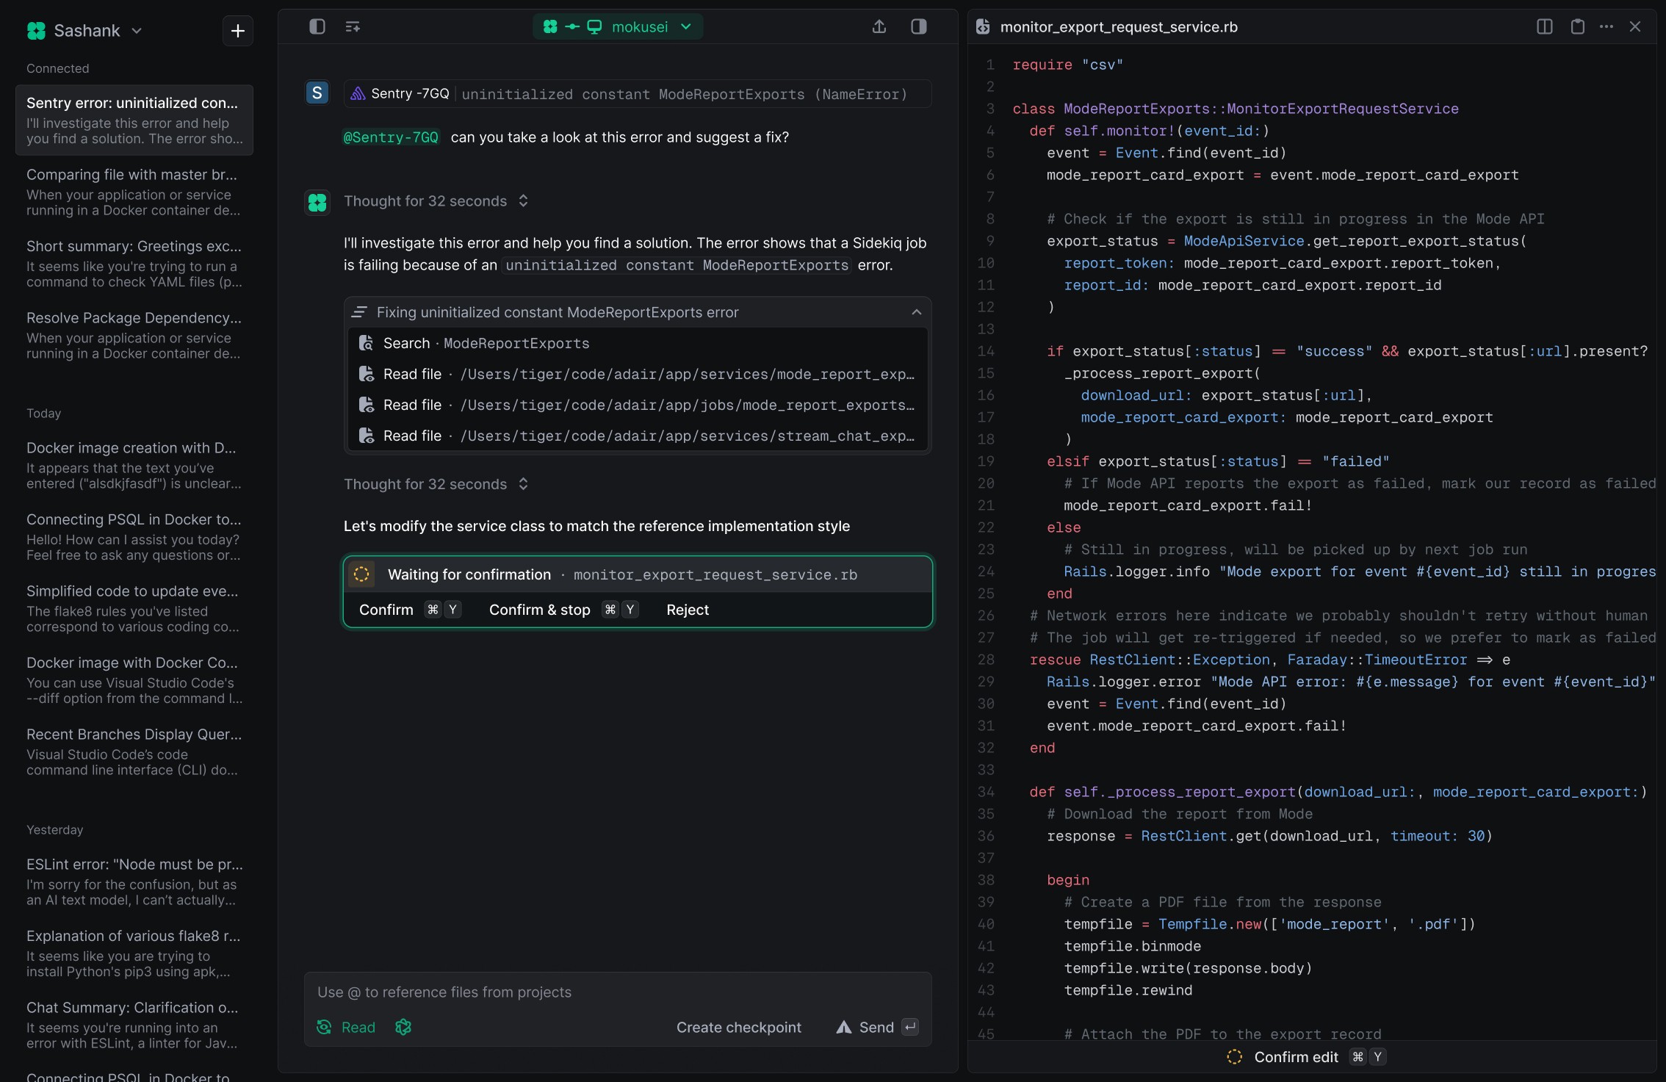1666x1082 pixels.
Task: Click the file icon beside monitor_export_request_service.rb title
Action: 983,27
